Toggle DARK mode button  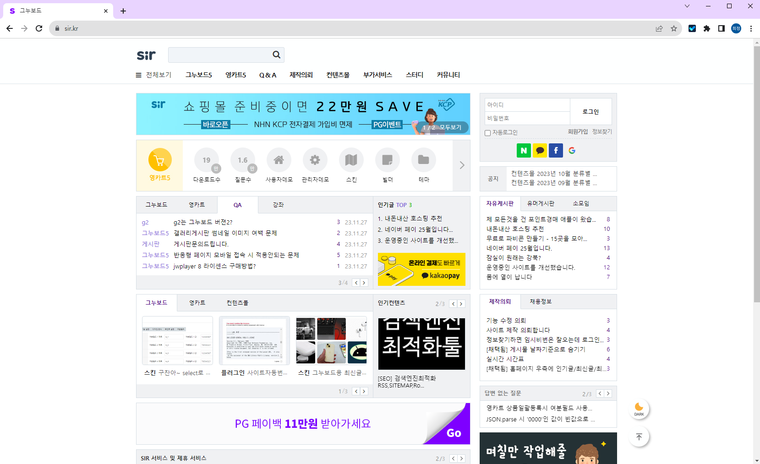(x=639, y=409)
